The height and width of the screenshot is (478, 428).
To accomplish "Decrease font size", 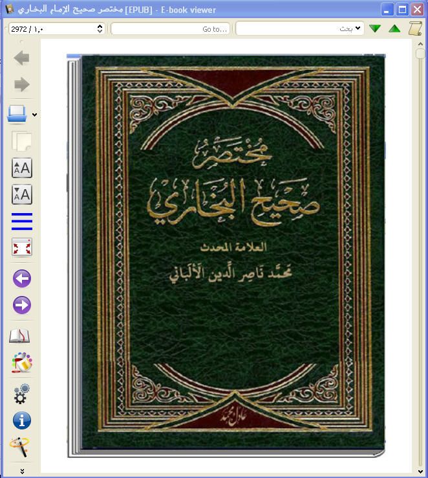I will click(x=21, y=194).
